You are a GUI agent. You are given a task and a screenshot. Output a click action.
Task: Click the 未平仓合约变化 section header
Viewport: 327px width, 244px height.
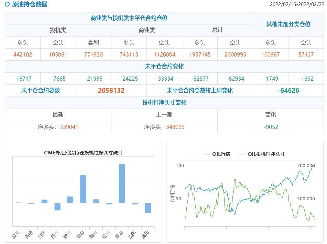[x=164, y=67]
